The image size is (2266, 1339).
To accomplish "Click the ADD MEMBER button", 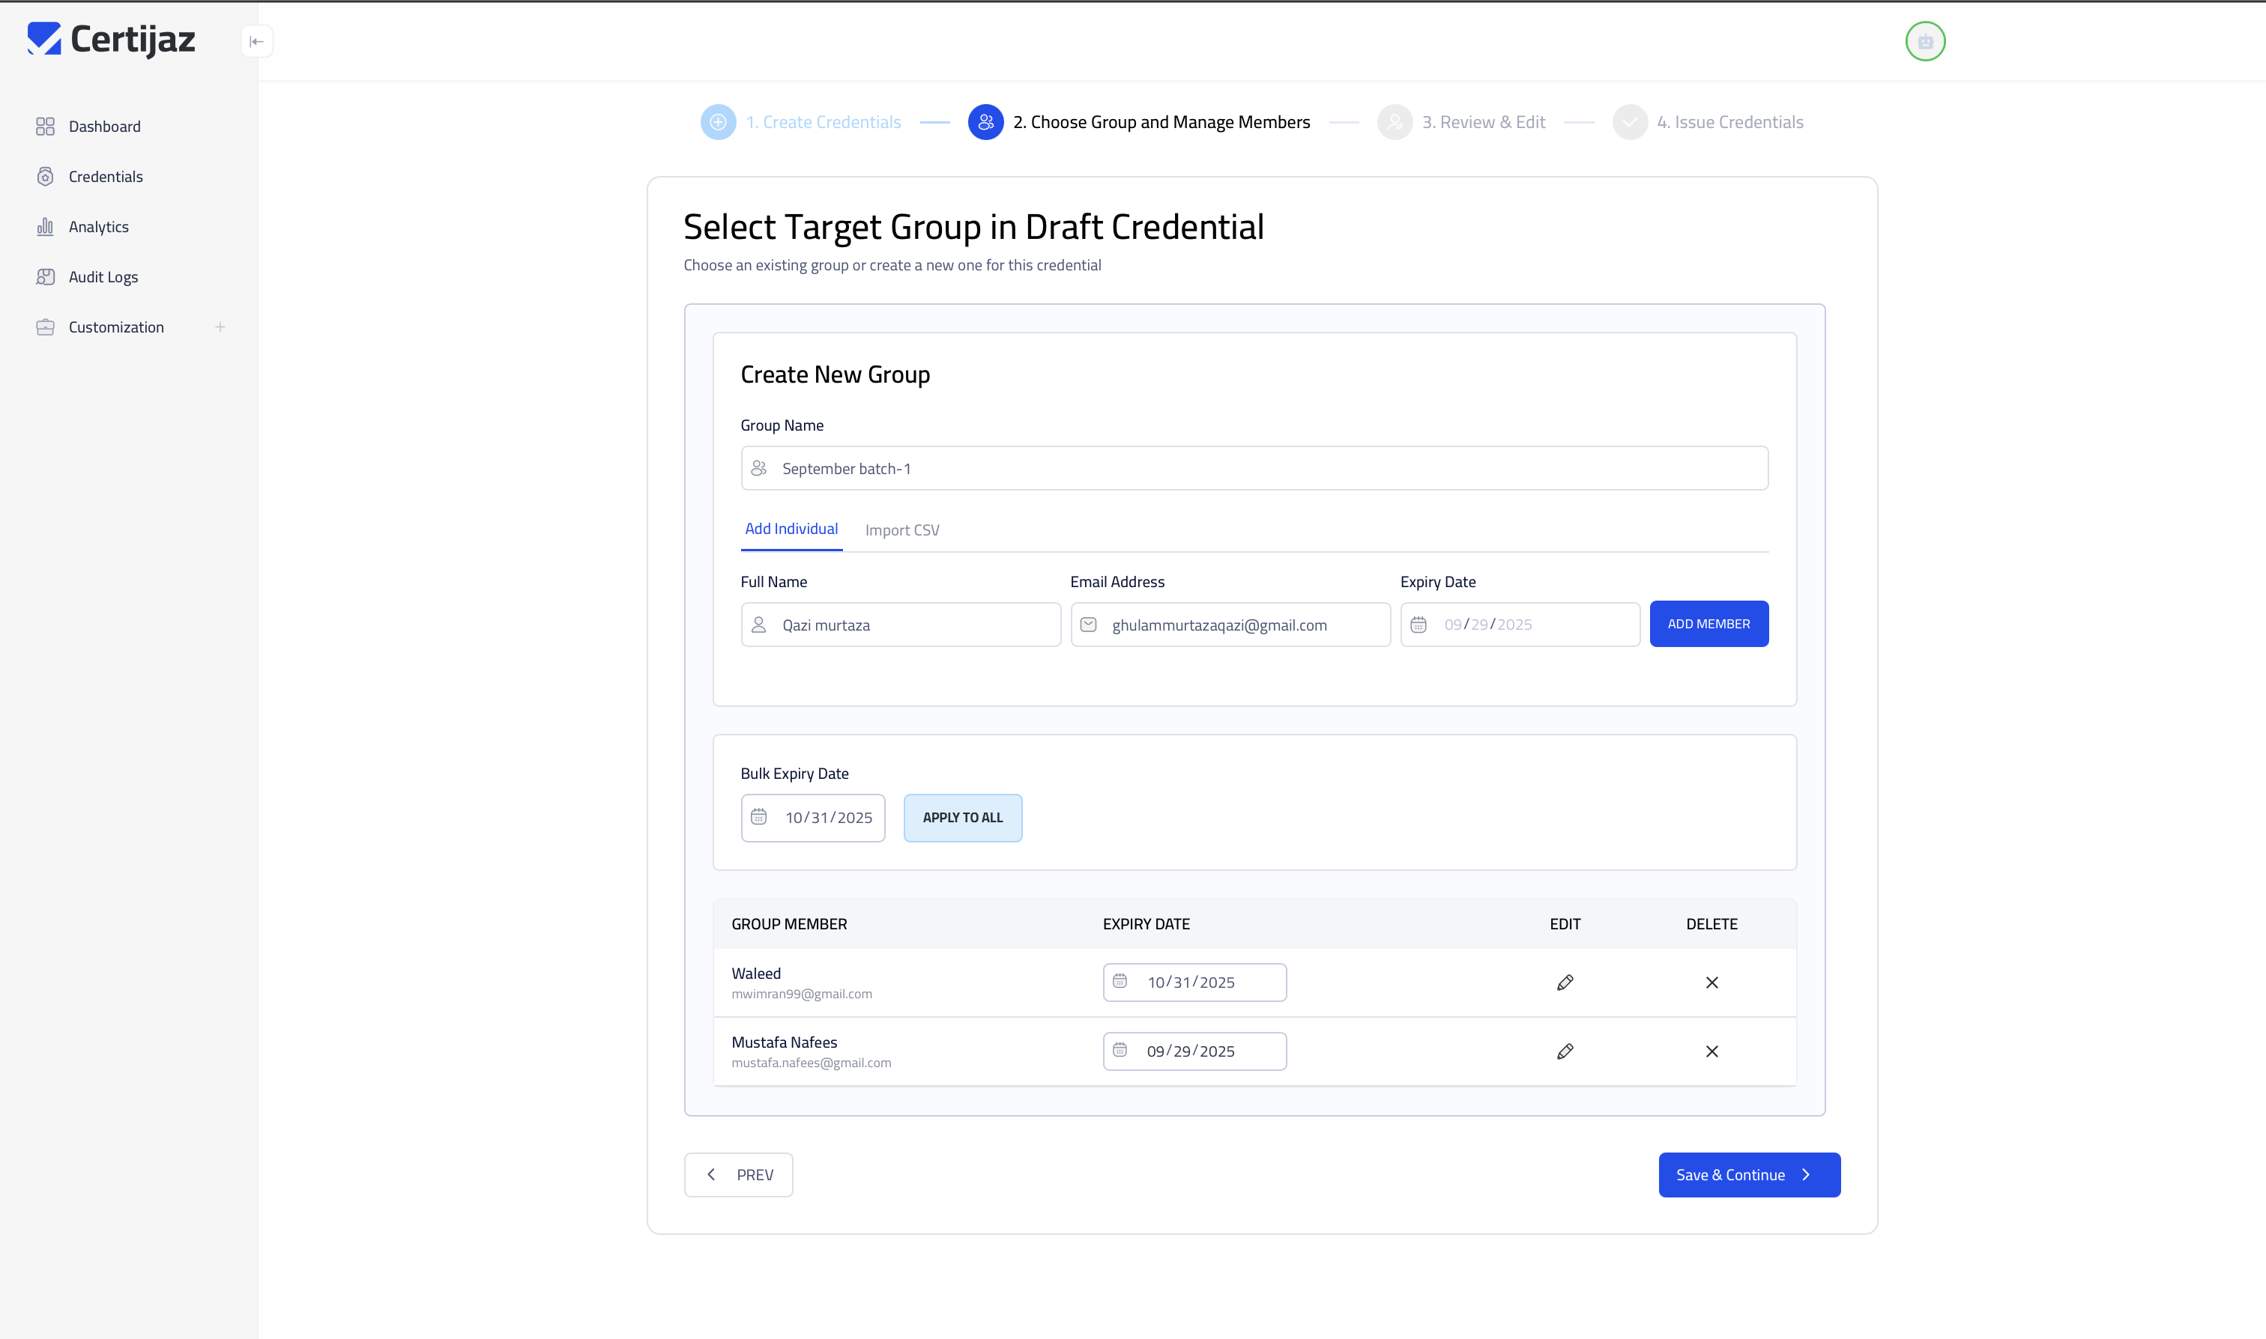I will [1708, 624].
